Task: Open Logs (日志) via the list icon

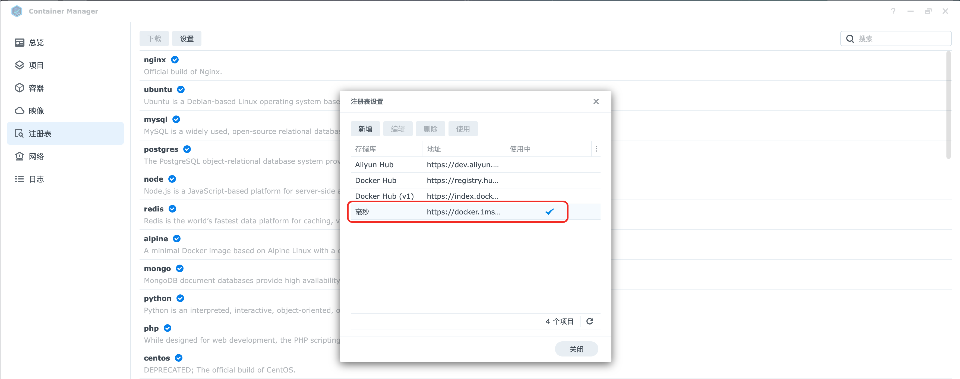Action: (19, 179)
